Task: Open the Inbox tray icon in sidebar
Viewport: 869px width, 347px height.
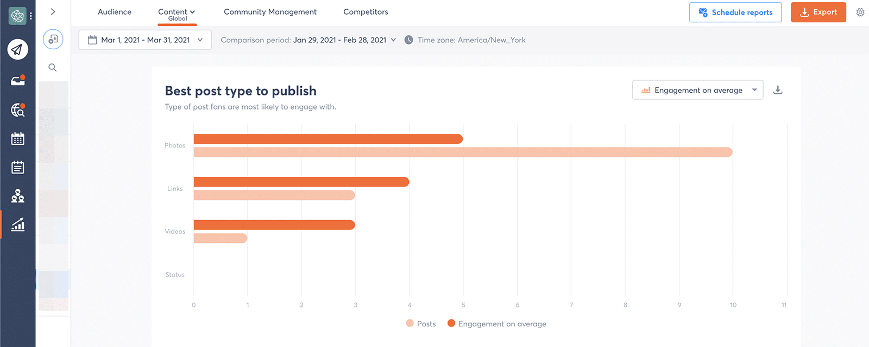Action: tap(17, 81)
